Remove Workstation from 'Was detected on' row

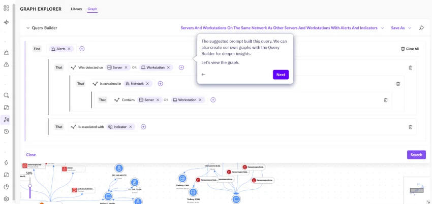coord(168,67)
